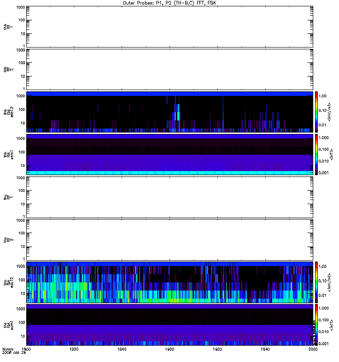Click the 'thc fbk scm1' y-axis label
The height and width of the screenshot is (362, 339).
click(x=9, y=325)
